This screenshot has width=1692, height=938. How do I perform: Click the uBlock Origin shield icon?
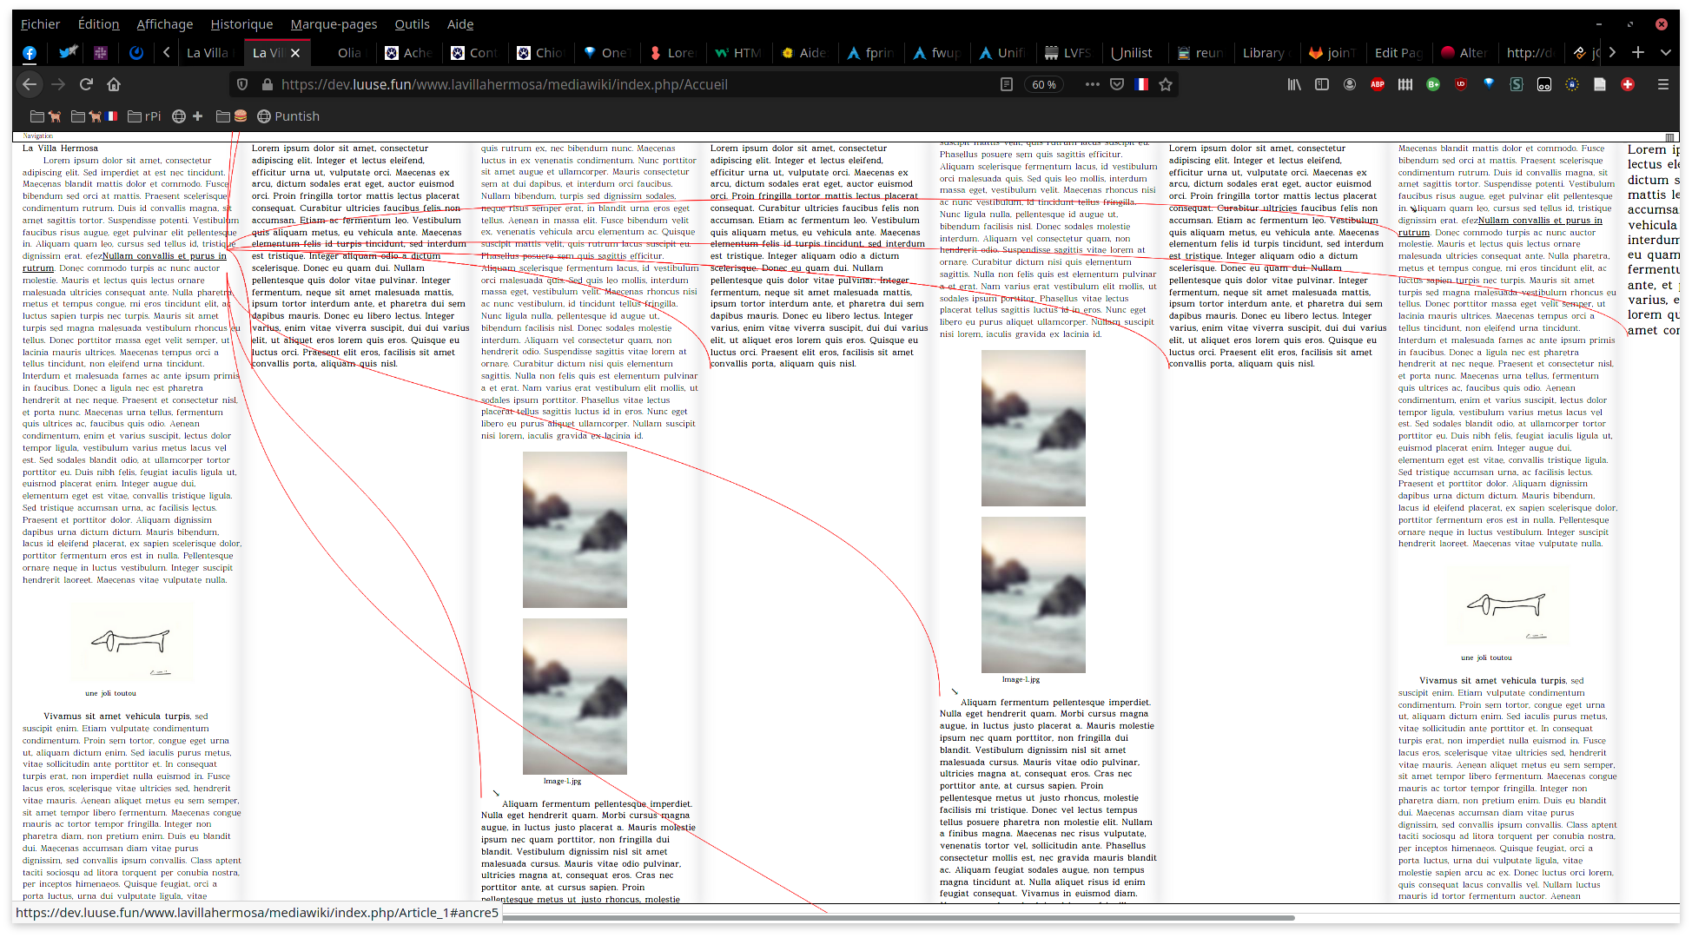point(1461,84)
